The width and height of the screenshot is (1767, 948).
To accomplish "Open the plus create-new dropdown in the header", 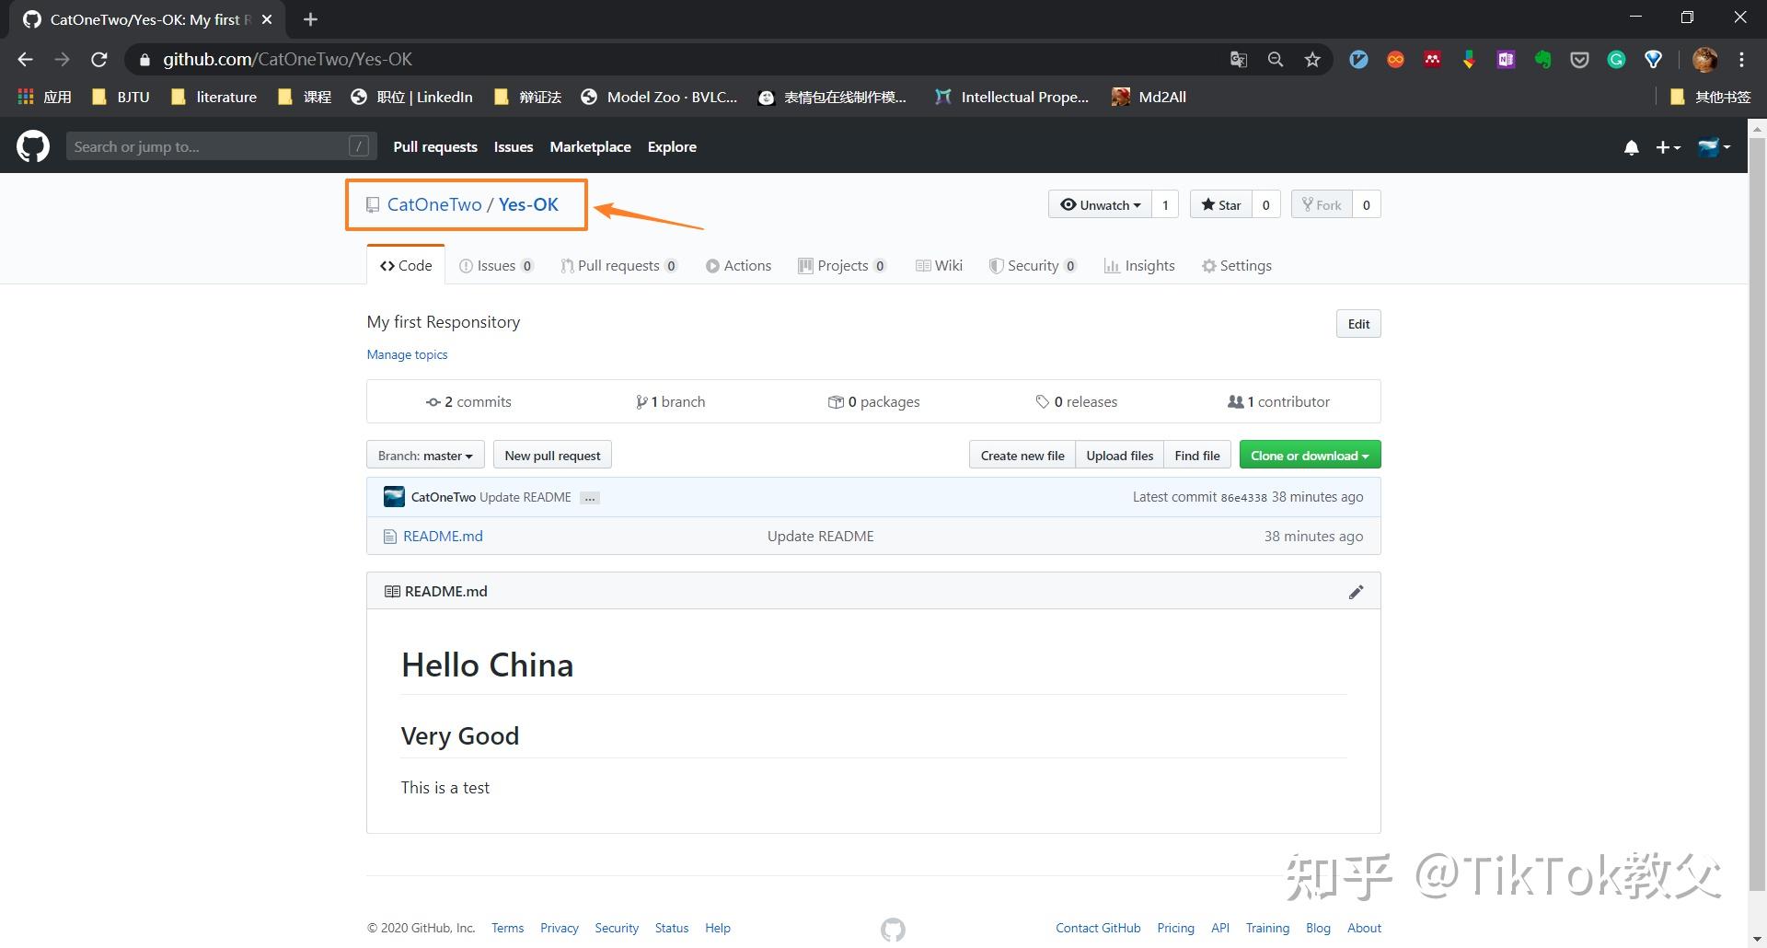I will pos(1668,147).
